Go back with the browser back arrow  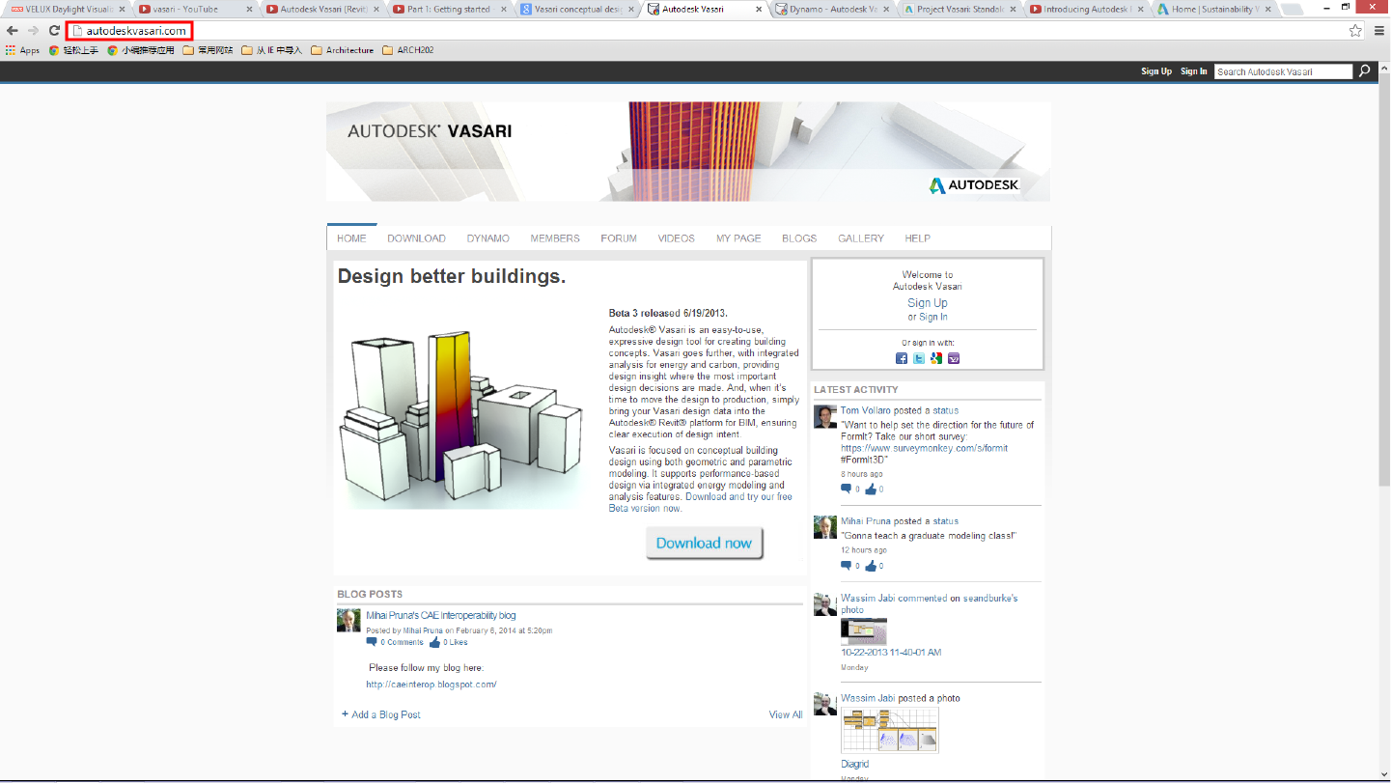(x=12, y=31)
